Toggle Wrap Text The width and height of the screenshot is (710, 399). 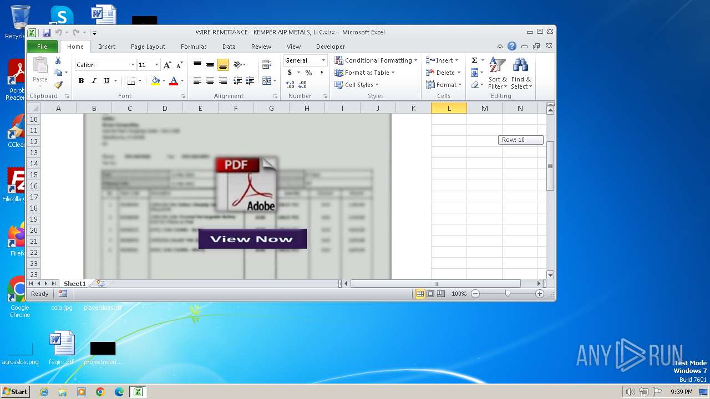pos(267,65)
